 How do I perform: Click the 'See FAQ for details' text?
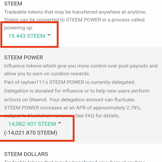pyautogui.click(x=97, y=116)
